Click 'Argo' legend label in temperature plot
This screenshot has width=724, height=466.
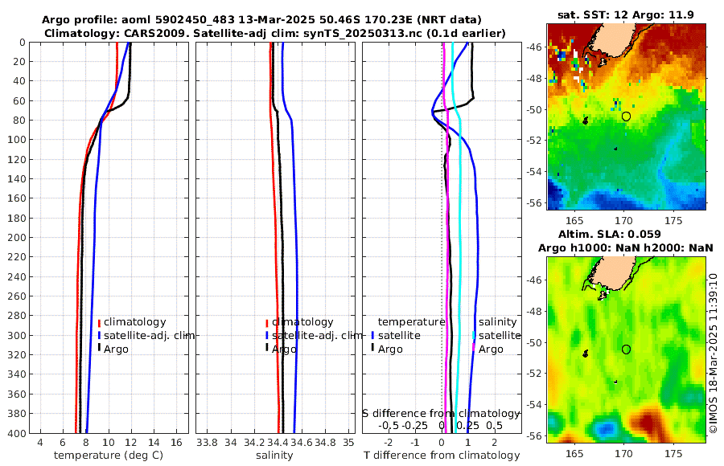point(116,349)
